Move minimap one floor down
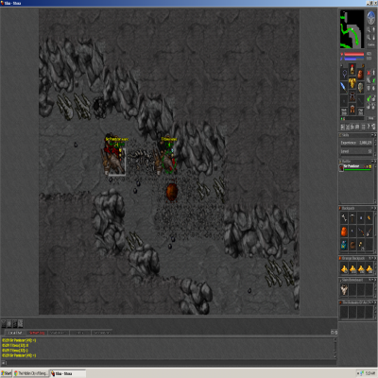The width and height of the screenshot is (378, 378). 373,38
